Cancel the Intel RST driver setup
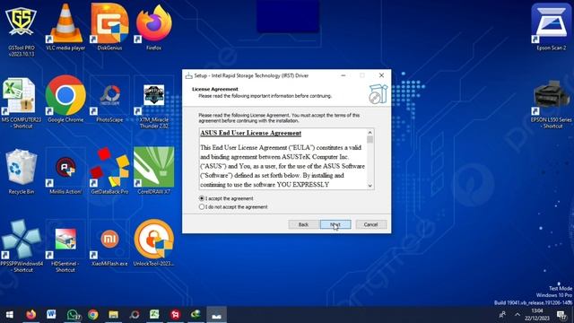 point(370,224)
